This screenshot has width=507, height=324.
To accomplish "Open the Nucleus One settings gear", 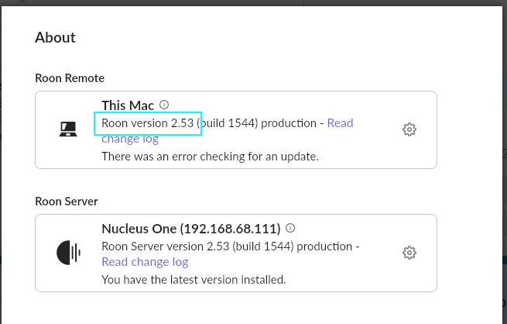I will pos(409,253).
